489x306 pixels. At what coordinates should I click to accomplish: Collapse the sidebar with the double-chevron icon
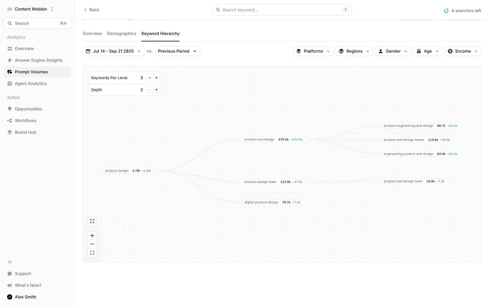10,262
